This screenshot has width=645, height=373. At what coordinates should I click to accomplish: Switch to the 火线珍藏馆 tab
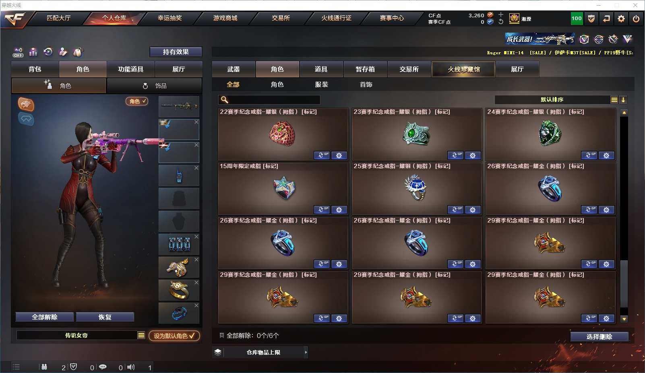tap(463, 69)
